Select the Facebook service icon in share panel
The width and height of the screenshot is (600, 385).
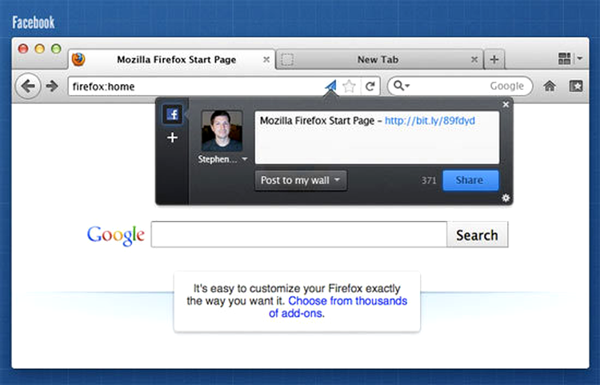173,114
